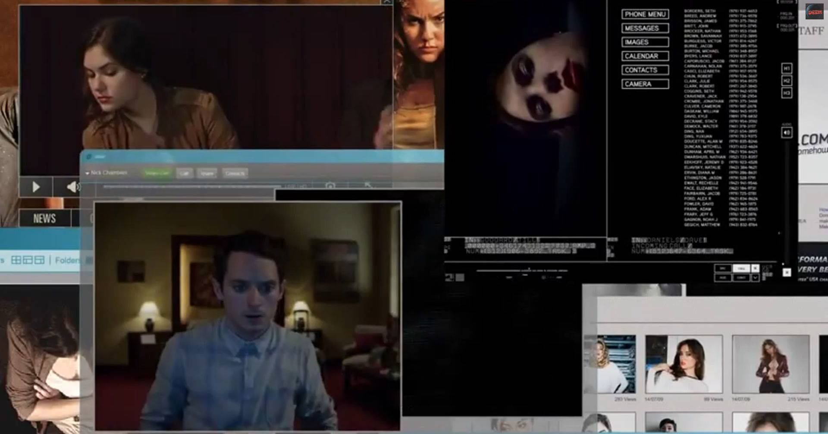Open the NEWS tab on the website

pos(45,219)
